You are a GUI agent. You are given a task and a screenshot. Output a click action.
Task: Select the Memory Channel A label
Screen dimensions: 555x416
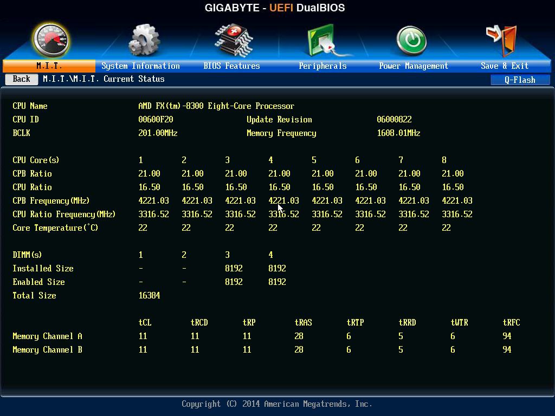tap(48, 336)
